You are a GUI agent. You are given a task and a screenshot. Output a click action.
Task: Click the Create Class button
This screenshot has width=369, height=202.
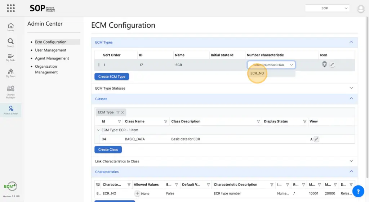point(108,149)
